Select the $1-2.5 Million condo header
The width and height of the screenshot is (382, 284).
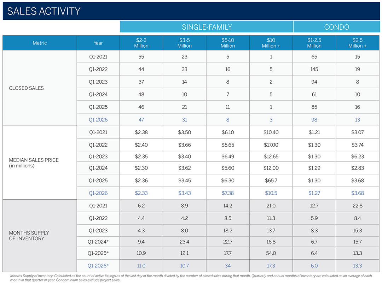[x=314, y=43]
